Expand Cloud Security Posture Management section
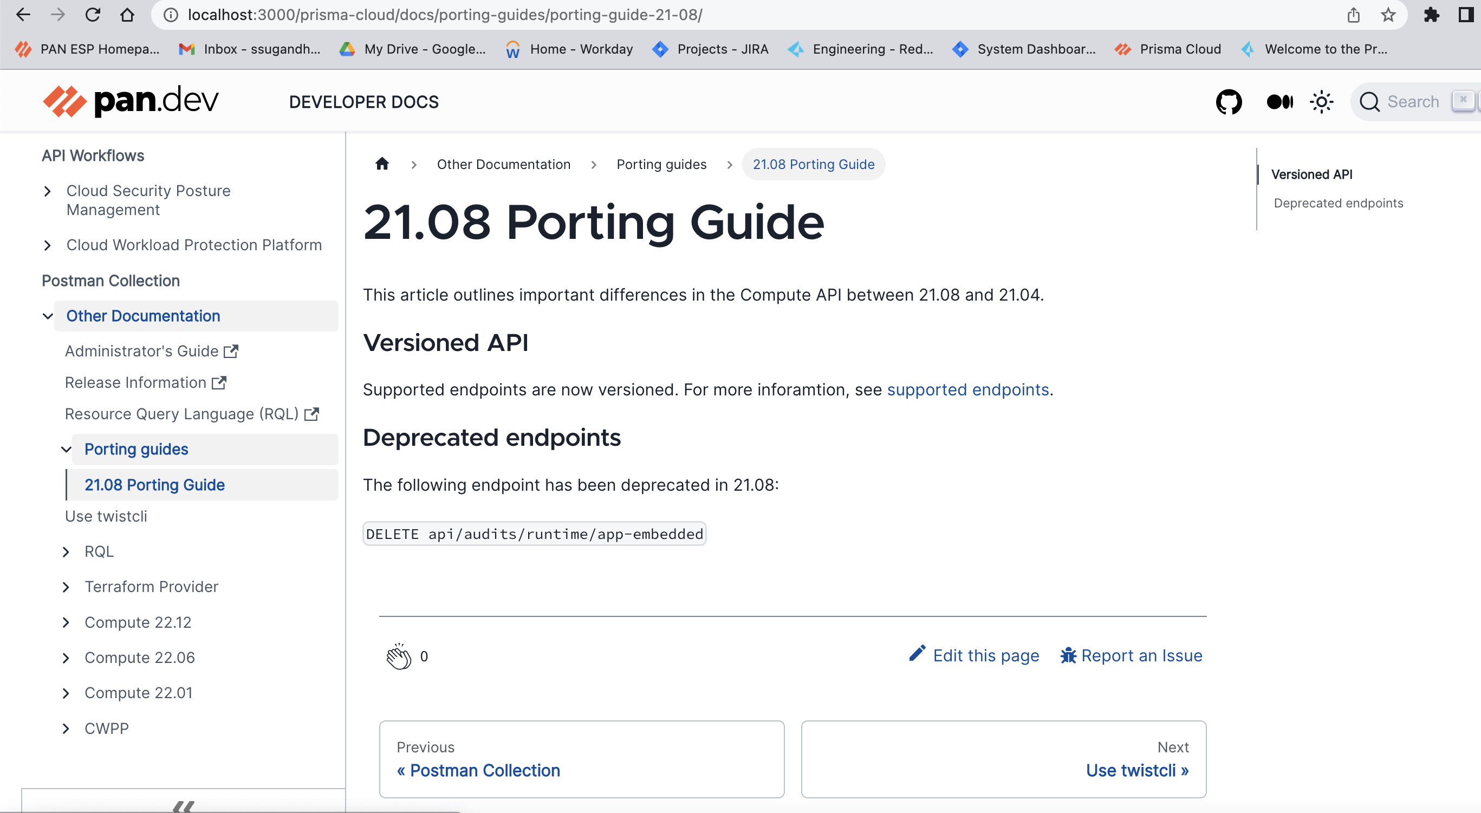Image resolution: width=1481 pixels, height=813 pixels. coord(48,191)
